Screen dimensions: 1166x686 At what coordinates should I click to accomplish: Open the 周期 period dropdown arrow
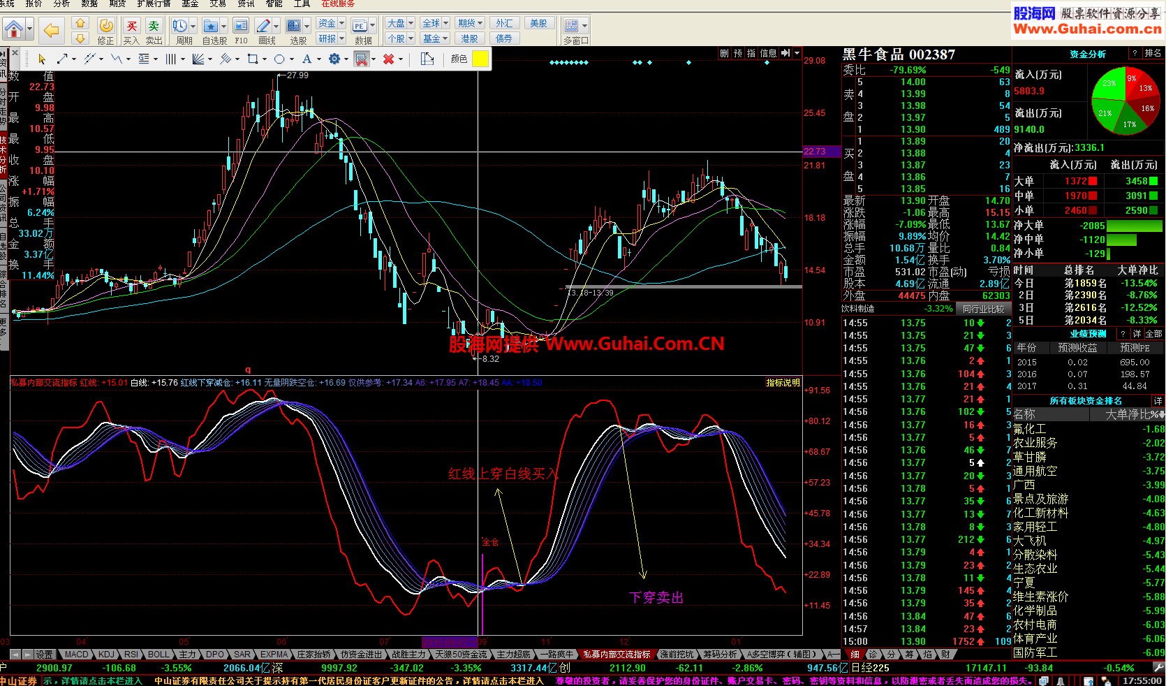click(193, 26)
